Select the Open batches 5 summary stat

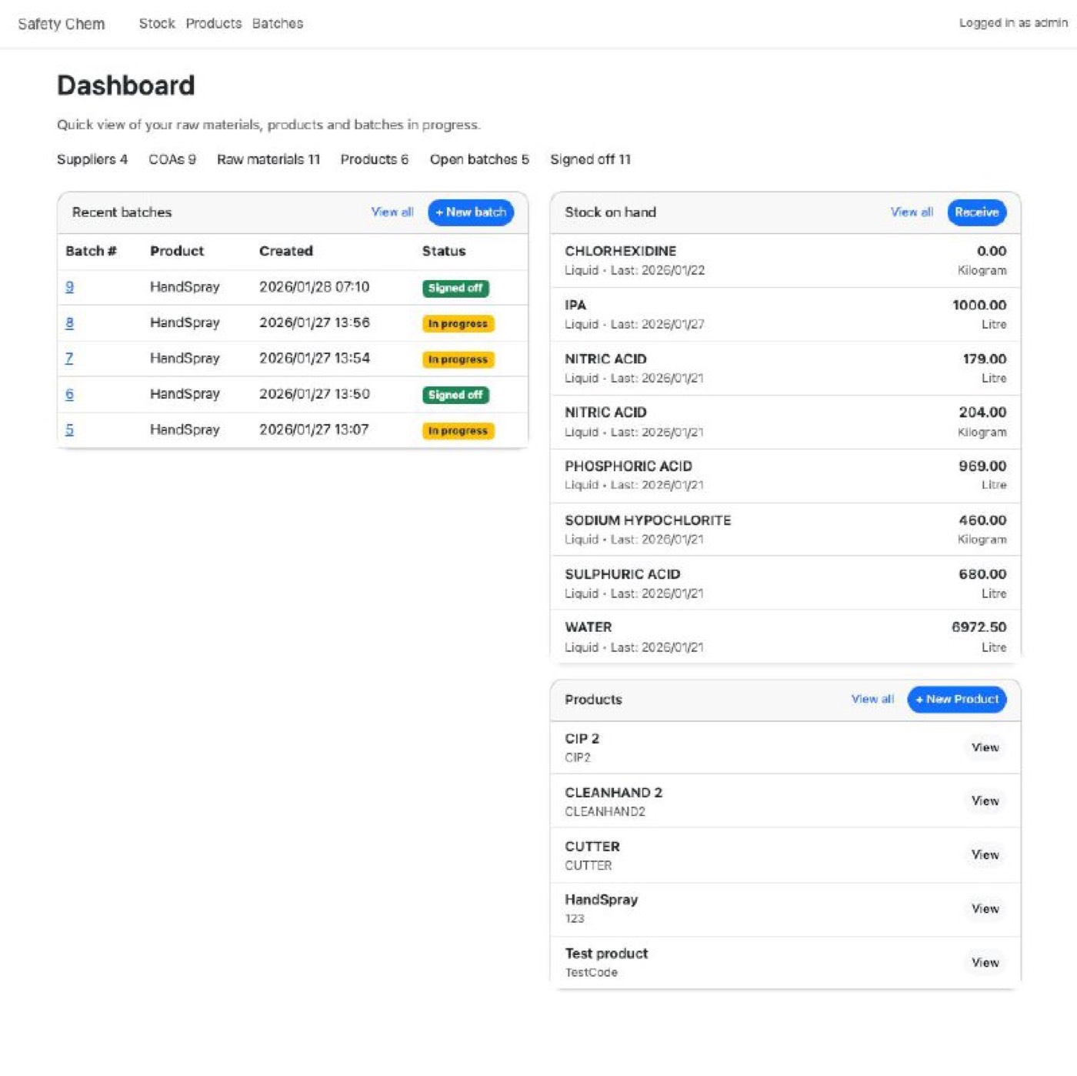pyautogui.click(x=478, y=159)
